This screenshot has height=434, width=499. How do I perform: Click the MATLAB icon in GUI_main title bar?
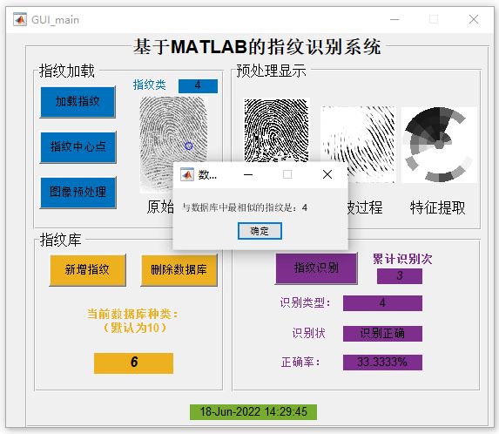click(x=20, y=20)
